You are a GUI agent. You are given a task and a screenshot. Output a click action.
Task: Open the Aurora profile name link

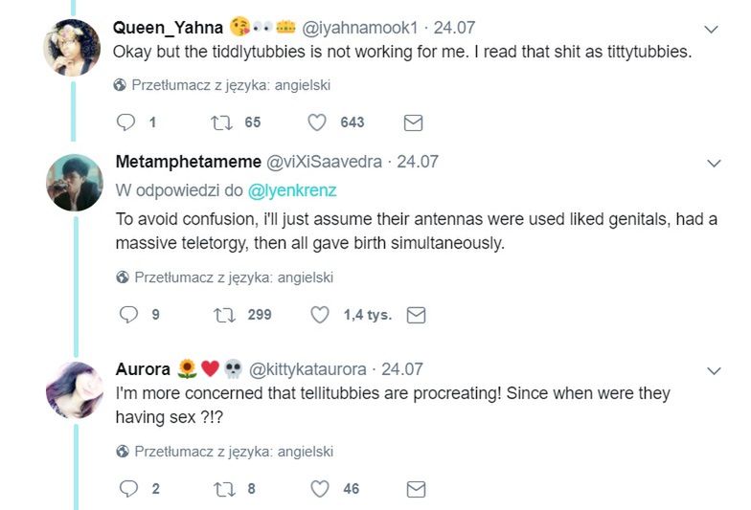click(x=143, y=369)
